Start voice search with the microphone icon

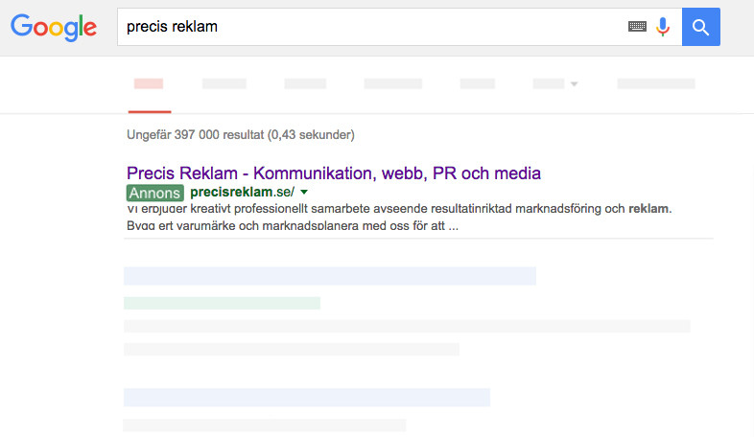pos(663,27)
